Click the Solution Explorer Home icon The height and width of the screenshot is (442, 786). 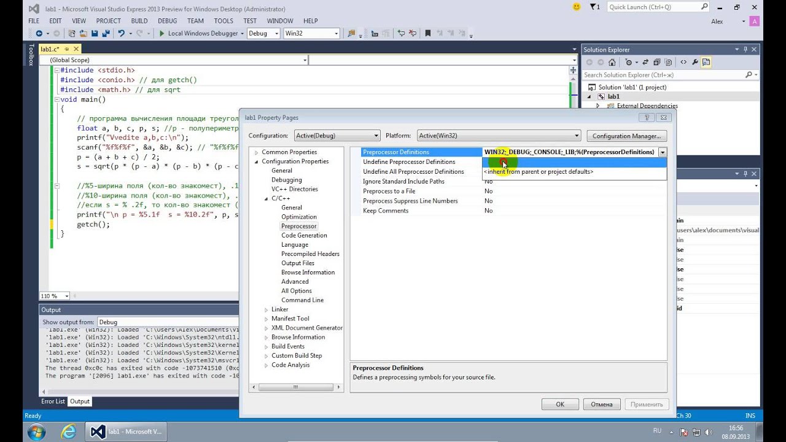612,62
